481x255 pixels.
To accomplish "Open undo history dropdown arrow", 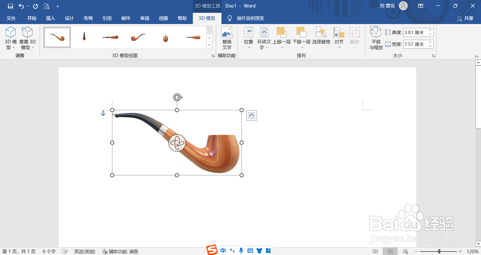I will click(28, 6).
